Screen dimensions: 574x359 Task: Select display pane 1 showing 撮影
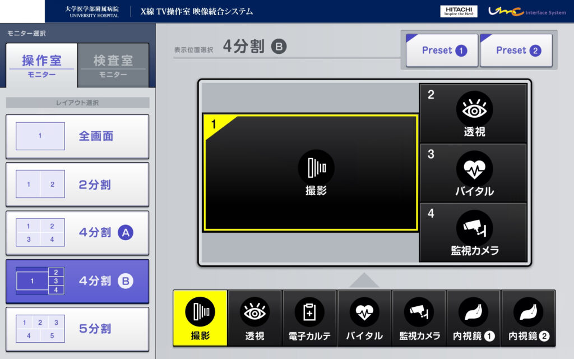pos(311,173)
